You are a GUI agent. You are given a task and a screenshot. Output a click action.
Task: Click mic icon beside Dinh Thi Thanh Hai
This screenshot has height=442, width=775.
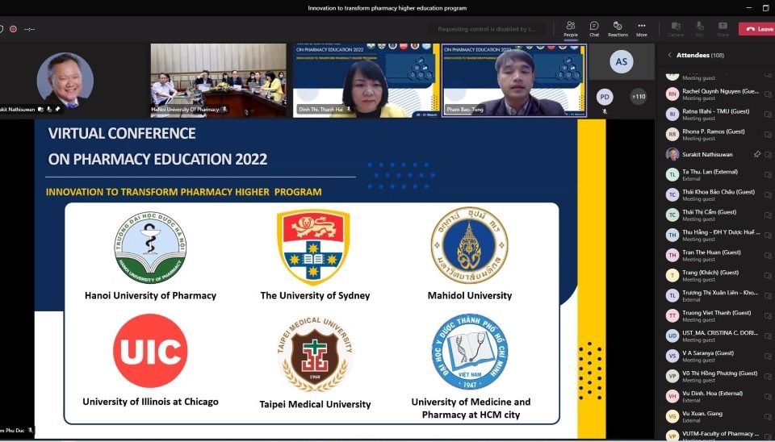348,110
